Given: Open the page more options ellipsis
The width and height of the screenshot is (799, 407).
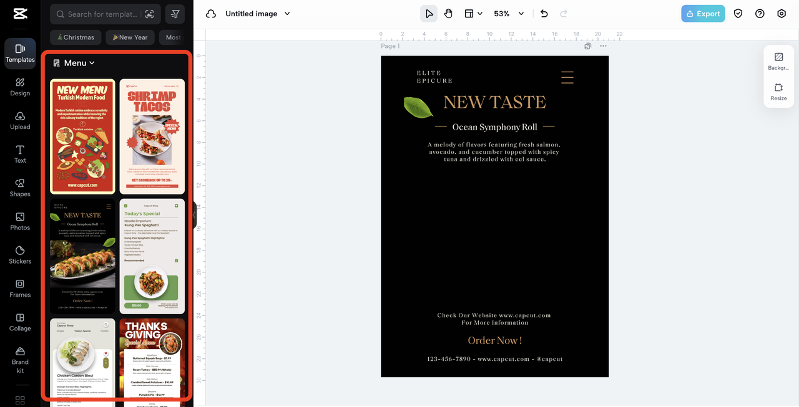Looking at the screenshot, I should pyautogui.click(x=603, y=46).
